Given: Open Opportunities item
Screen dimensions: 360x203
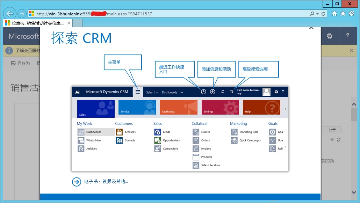Looking at the screenshot, I should [167, 140].
